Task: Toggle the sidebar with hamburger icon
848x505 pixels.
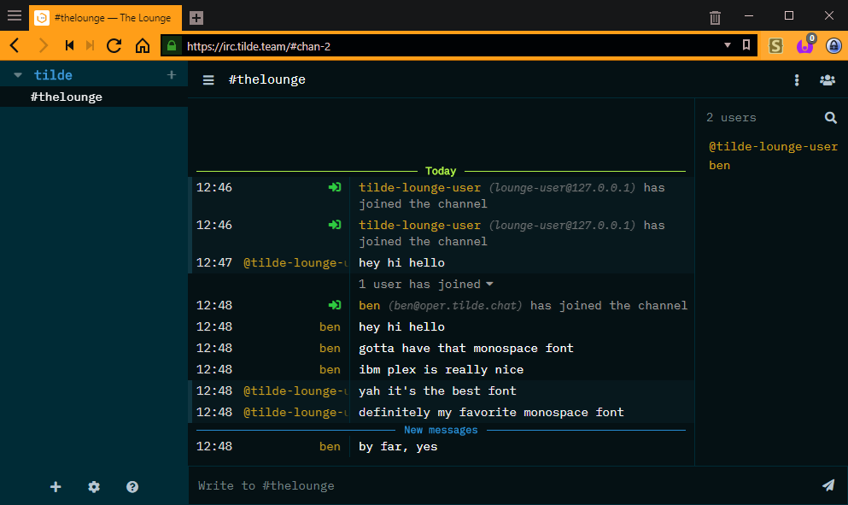Action: (208, 80)
